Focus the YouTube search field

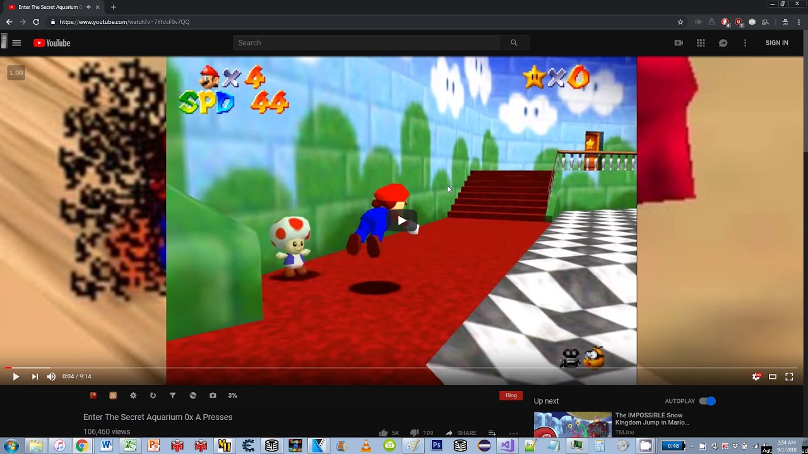tap(366, 43)
